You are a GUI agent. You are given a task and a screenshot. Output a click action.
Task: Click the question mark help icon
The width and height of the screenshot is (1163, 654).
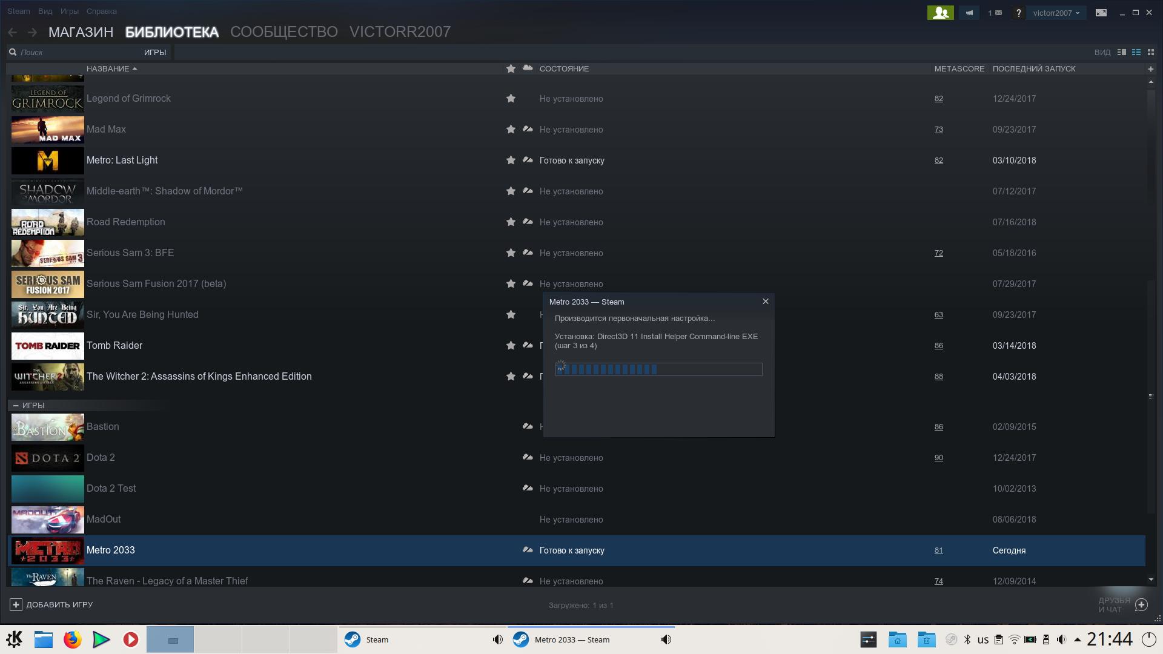point(1018,13)
